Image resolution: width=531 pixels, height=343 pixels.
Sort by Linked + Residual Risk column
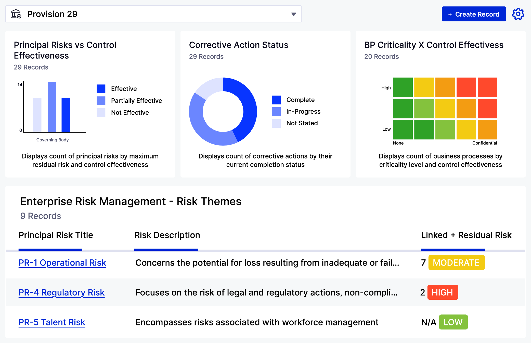[466, 235]
